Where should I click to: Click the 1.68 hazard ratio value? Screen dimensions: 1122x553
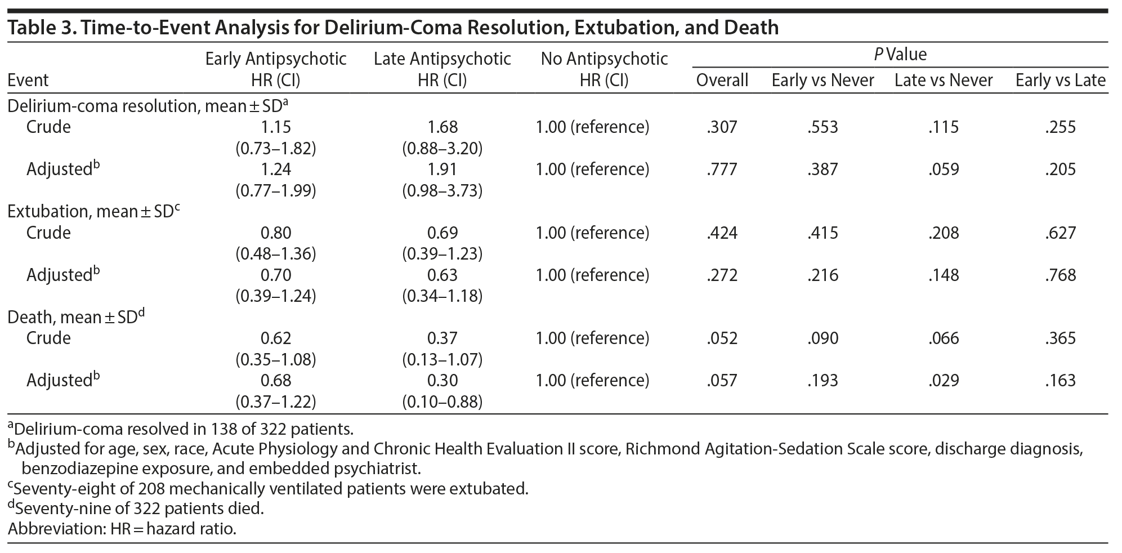pos(442,127)
